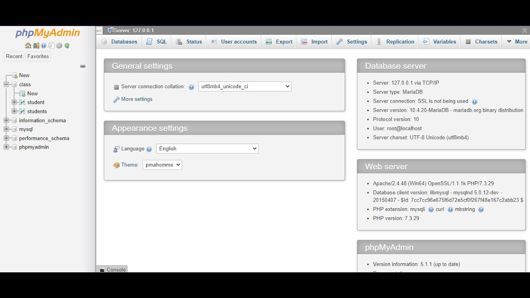The height and width of the screenshot is (298, 530).
Task: Expand the information_schema database node
Action: pos(6,120)
